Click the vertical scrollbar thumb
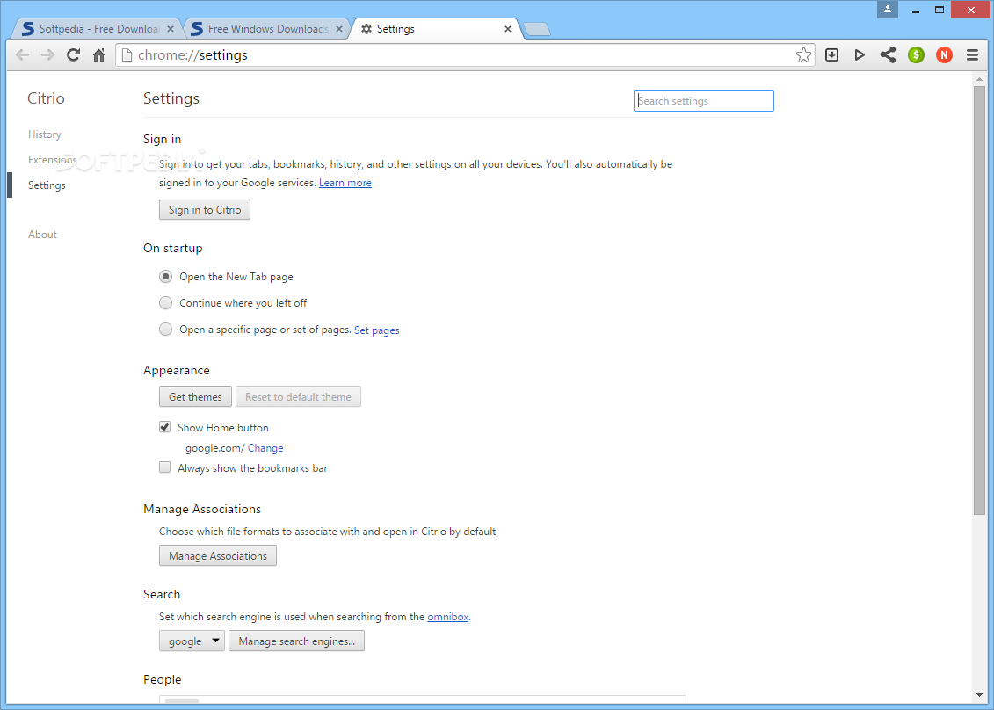This screenshot has height=710, width=994. click(979, 300)
